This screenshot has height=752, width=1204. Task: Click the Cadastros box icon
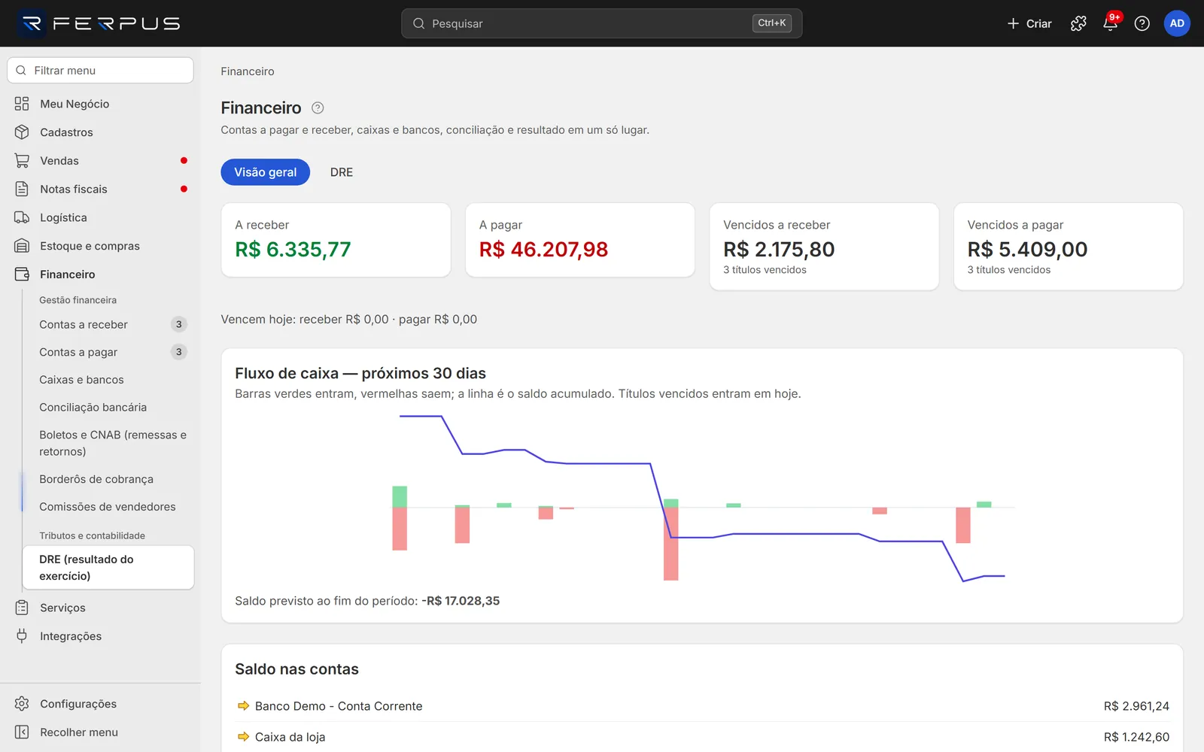click(x=22, y=132)
